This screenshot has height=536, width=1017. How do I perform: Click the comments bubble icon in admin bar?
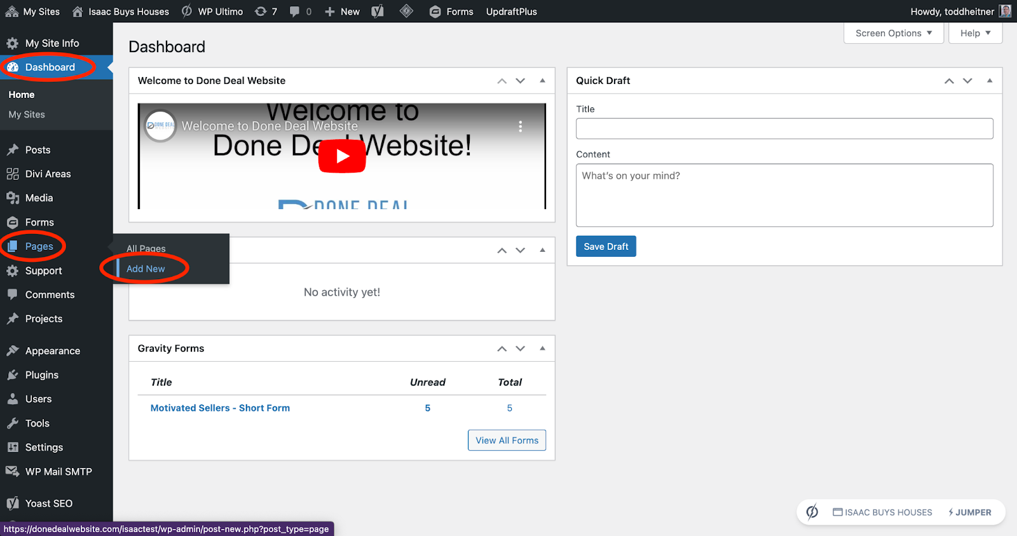pyautogui.click(x=294, y=11)
